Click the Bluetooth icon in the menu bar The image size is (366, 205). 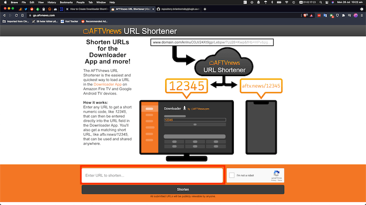point(272,2)
